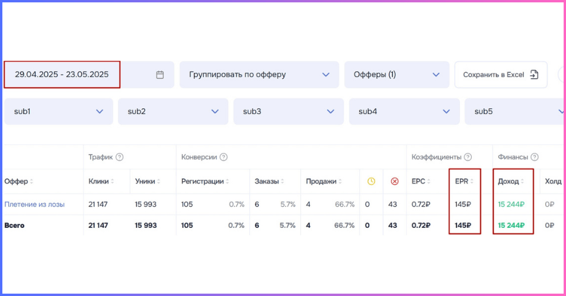Open the sub5 filter dropdown

(x=514, y=111)
